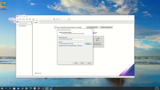Image resolution: width=160 pixels, height=90 pixels.
Task: Click the Enter a license key button
Action: coord(106,27)
